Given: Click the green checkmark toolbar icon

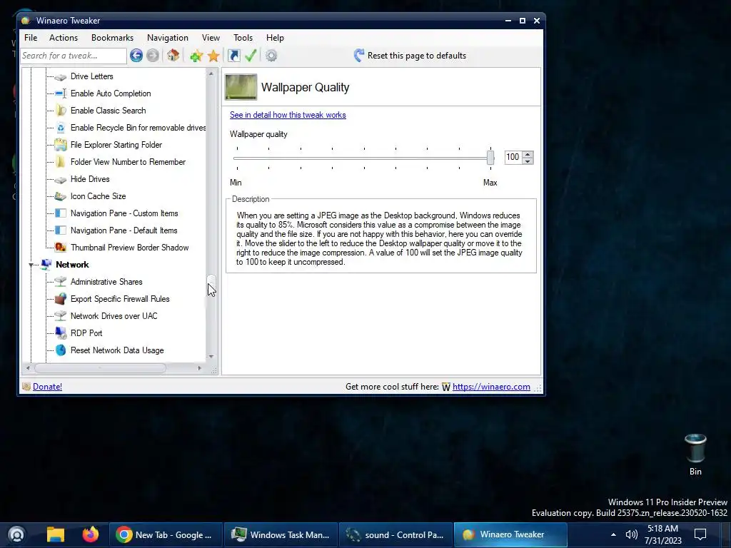Looking at the screenshot, I should pos(251,56).
